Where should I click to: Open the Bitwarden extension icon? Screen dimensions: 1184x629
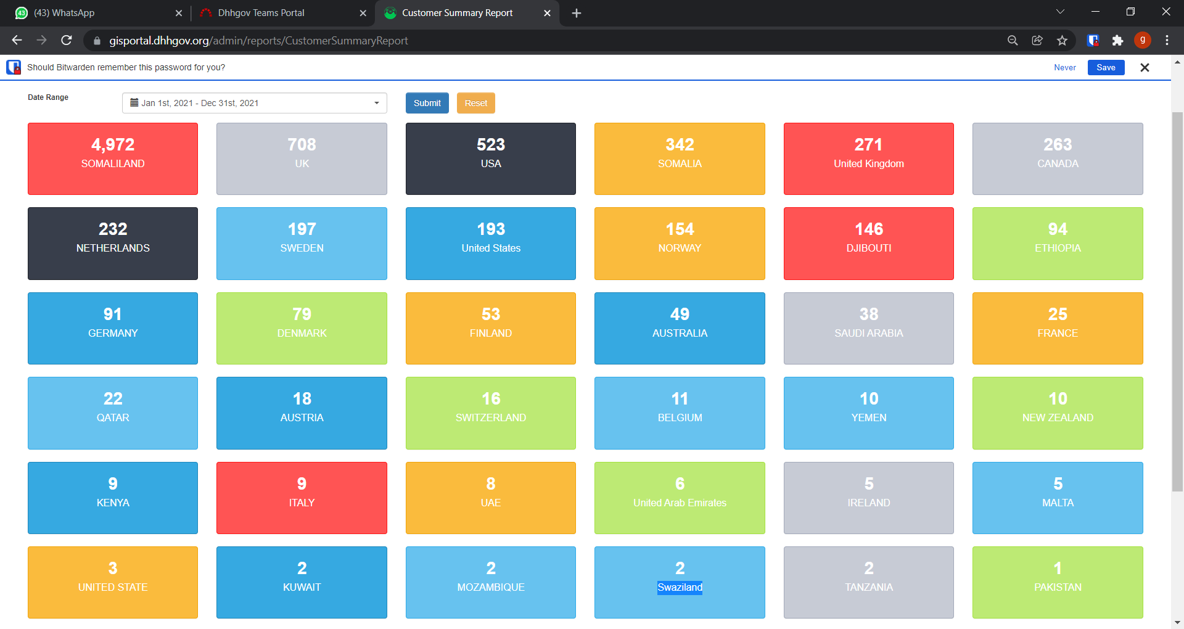coord(1093,40)
